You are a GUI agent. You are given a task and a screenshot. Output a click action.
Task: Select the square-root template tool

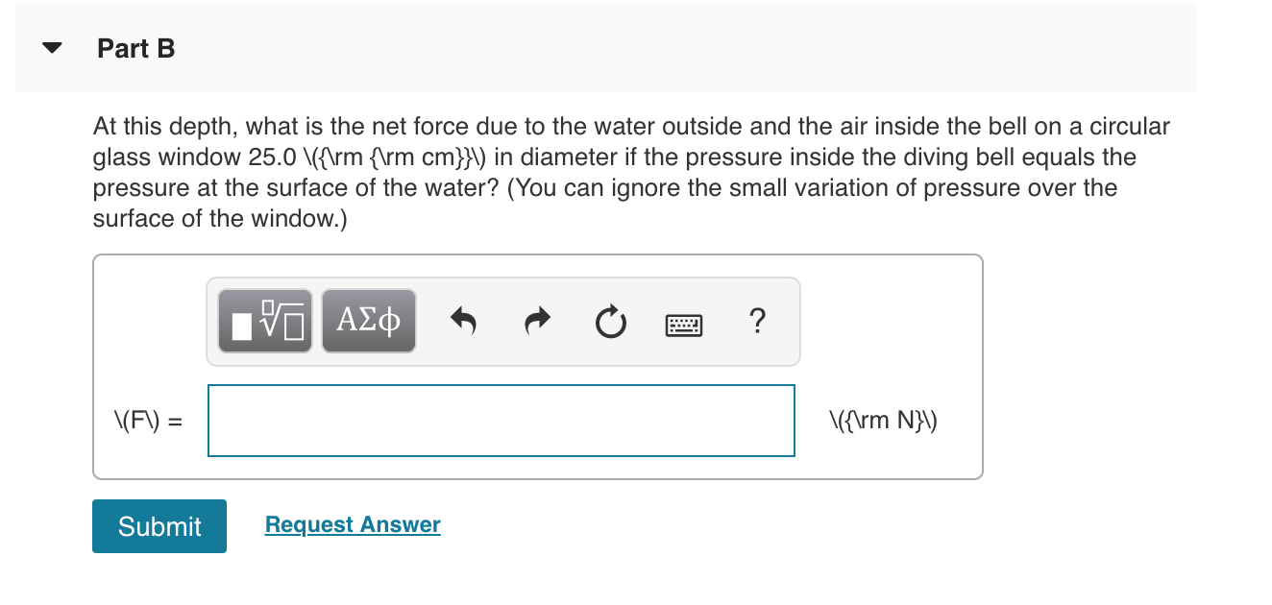(x=264, y=321)
